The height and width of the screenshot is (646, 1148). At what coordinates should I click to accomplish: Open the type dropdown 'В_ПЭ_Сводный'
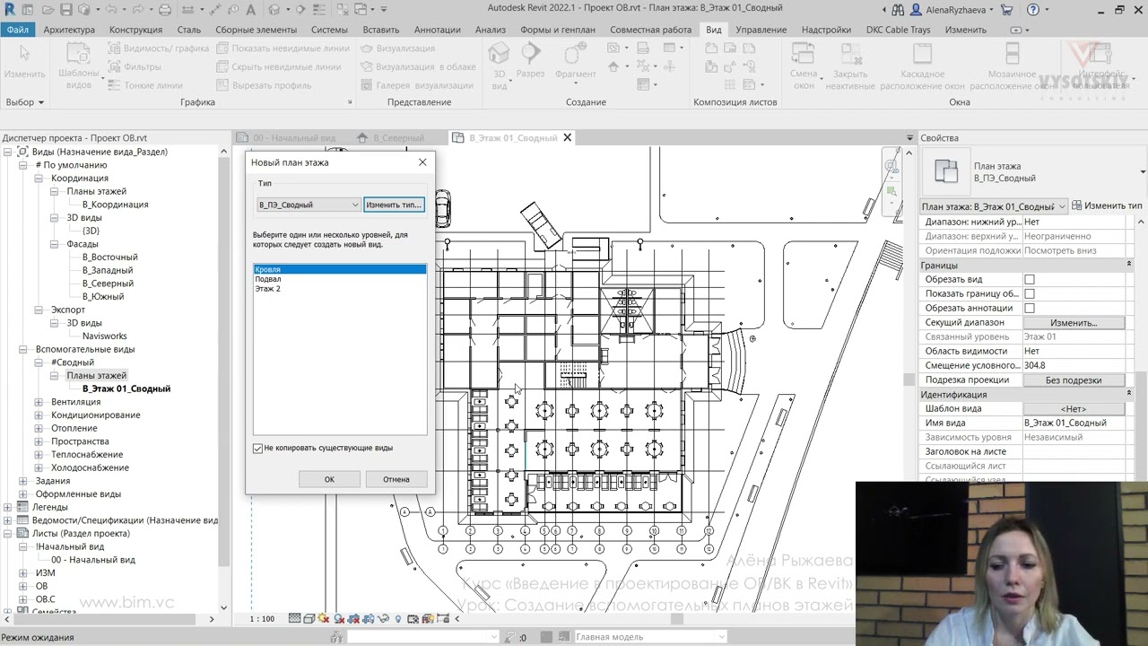(x=309, y=205)
